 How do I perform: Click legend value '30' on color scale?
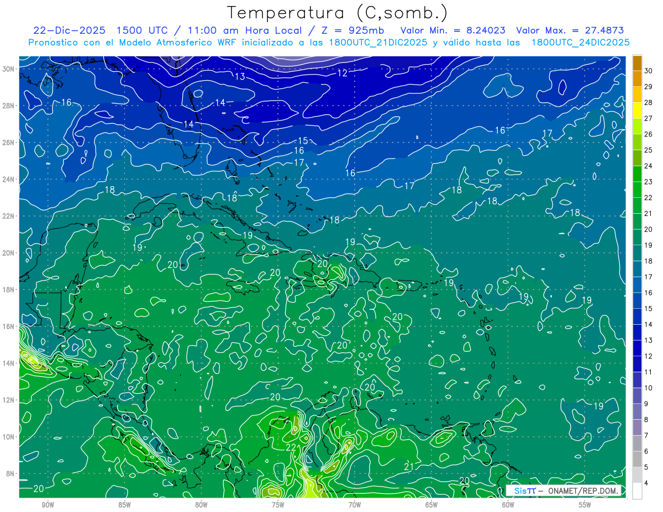coord(649,71)
